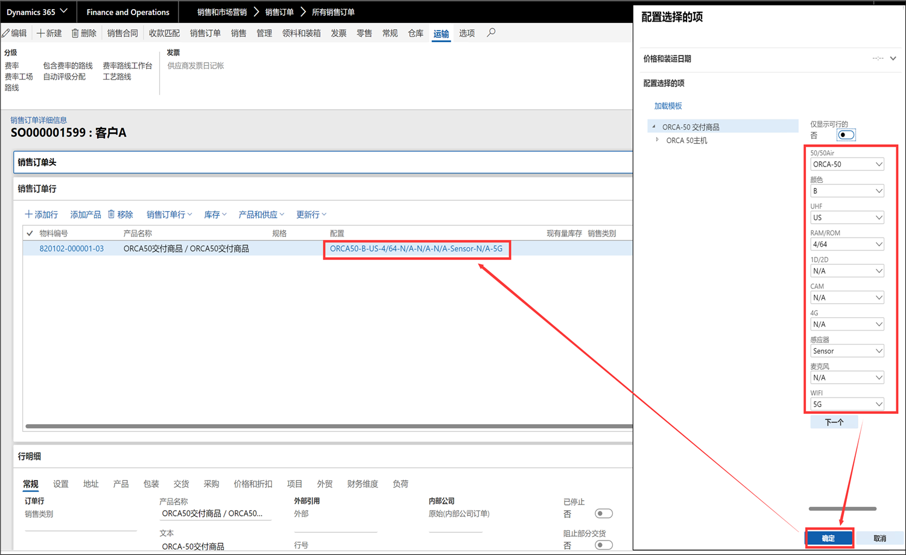Click the order lines horizontal scrollbar
This screenshot has width=906, height=555.
click(x=329, y=426)
